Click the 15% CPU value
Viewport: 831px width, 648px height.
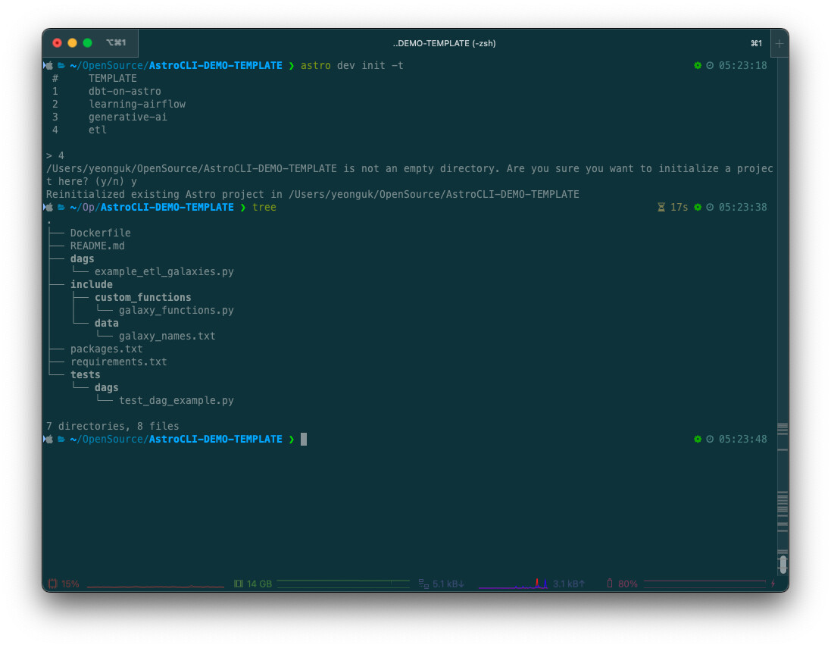tap(70, 584)
